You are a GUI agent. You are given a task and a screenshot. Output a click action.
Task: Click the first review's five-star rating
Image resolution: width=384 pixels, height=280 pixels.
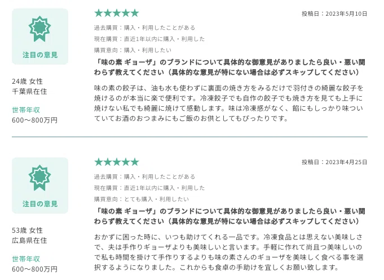pyautogui.click(x=117, y=13)
